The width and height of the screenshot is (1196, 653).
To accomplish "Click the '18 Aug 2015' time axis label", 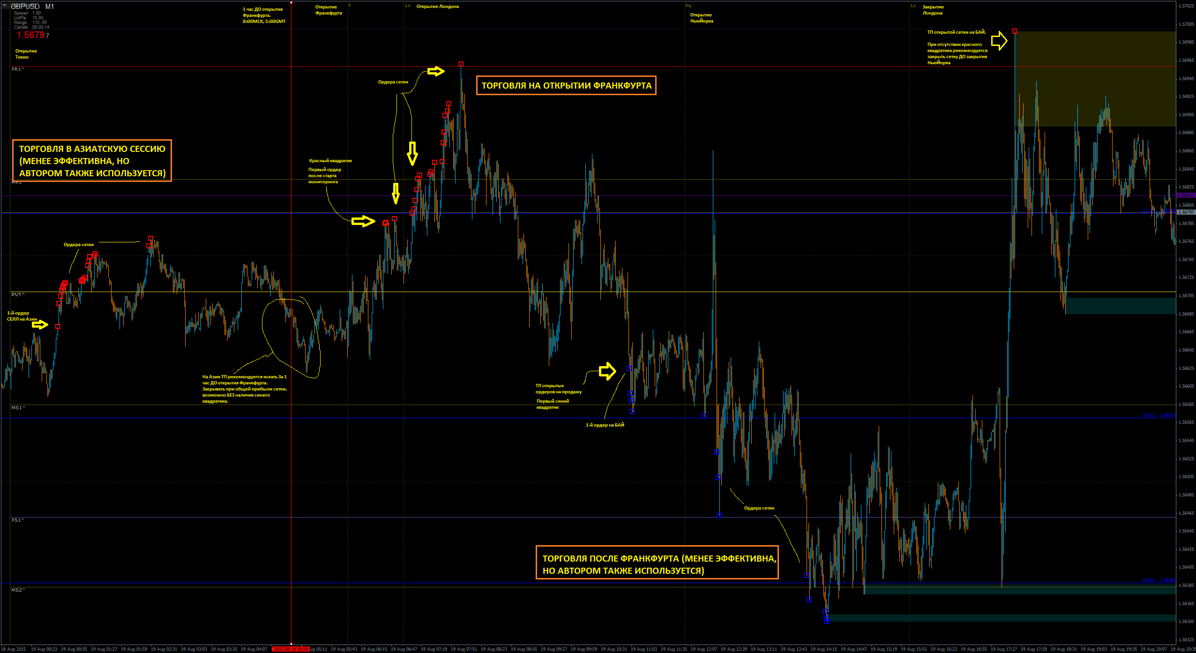I will (14, 649).
